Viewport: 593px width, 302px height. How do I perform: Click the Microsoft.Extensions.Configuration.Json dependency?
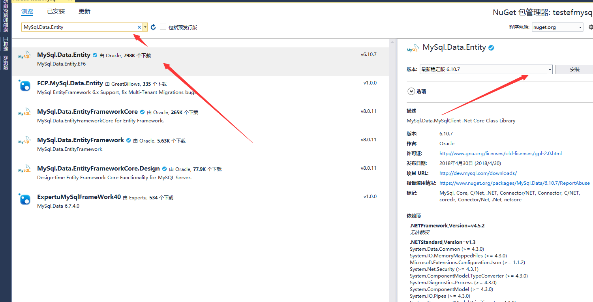(x=467, y=263)
